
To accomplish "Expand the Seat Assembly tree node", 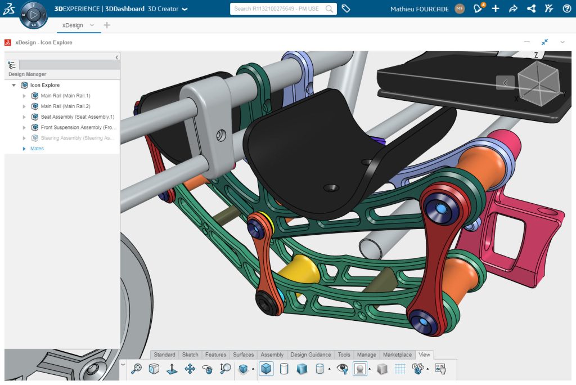I will pos(24,117).
